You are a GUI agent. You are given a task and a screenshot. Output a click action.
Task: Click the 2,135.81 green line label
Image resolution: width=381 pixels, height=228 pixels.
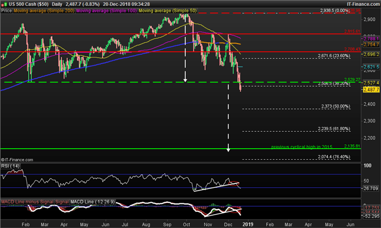[352, 146]
